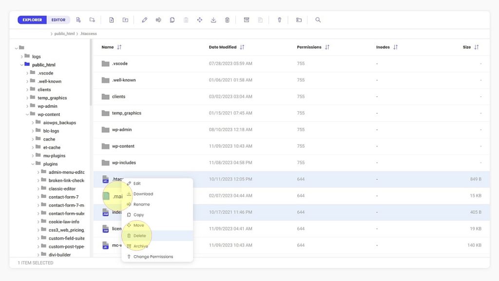Click the New Folder toolbar icon

[x=92, y=19]
